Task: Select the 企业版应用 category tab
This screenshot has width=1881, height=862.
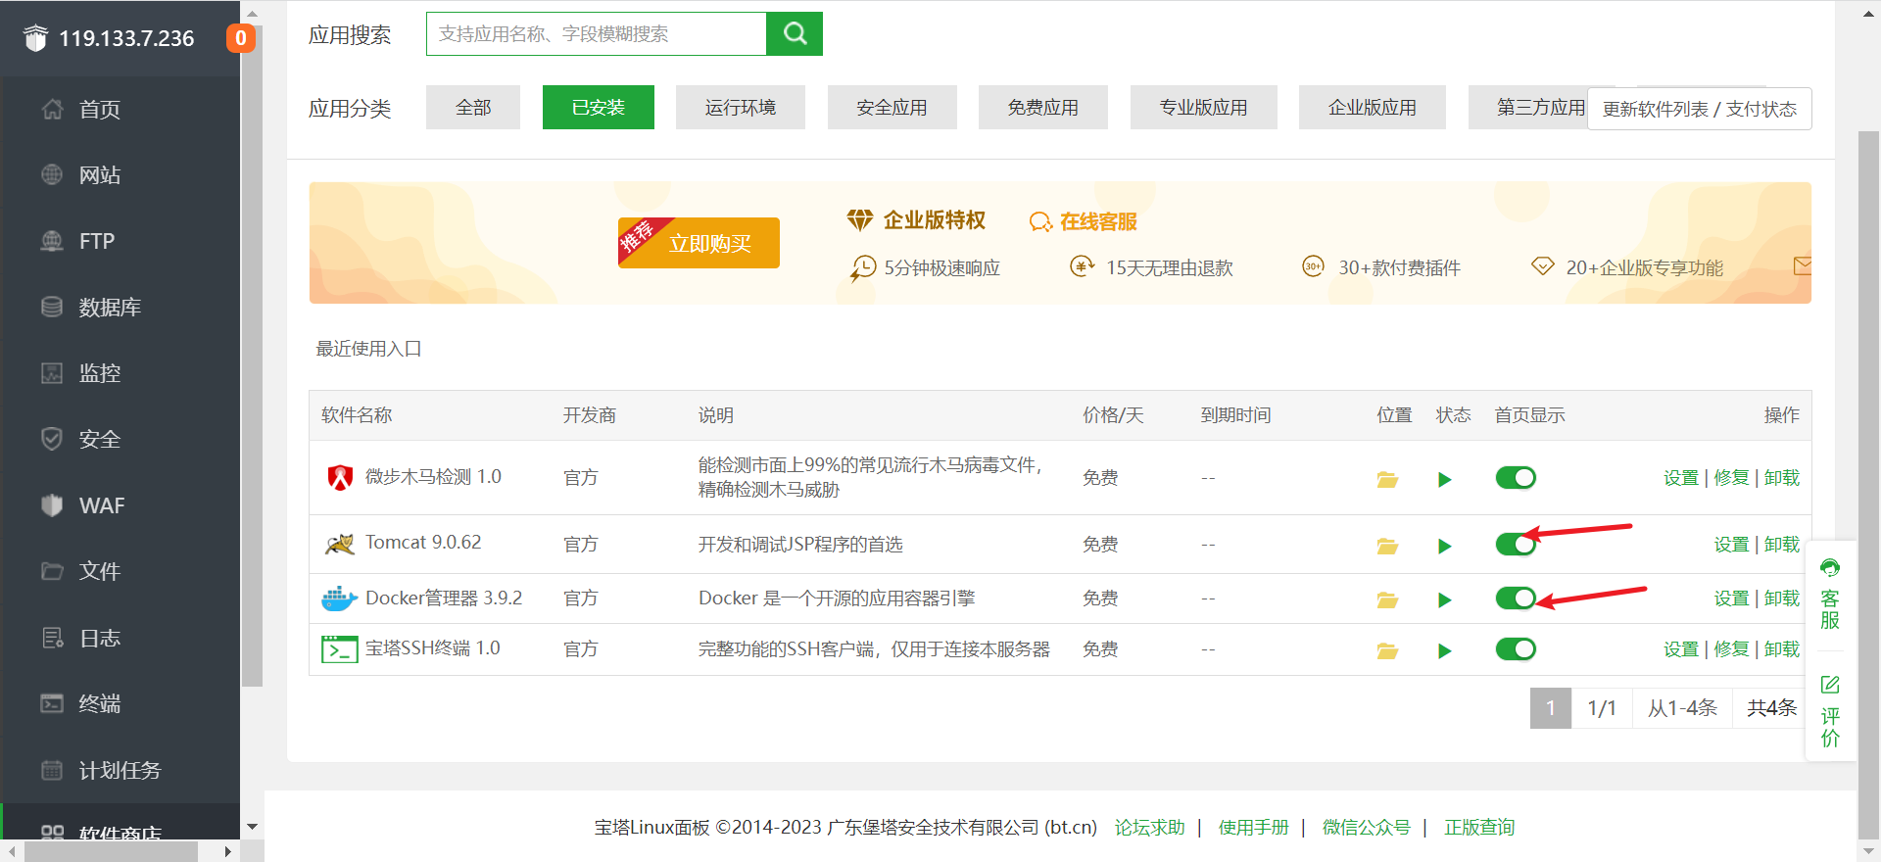Action: [x=1373, y=108]
